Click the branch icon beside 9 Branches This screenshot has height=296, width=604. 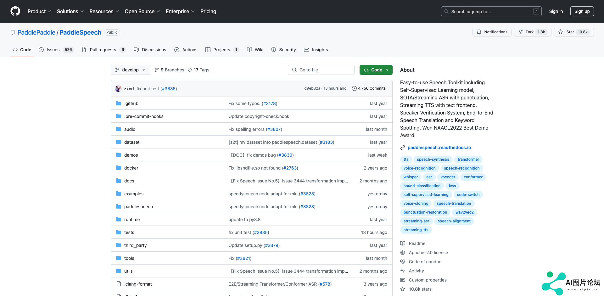click(x=157, y=70)
